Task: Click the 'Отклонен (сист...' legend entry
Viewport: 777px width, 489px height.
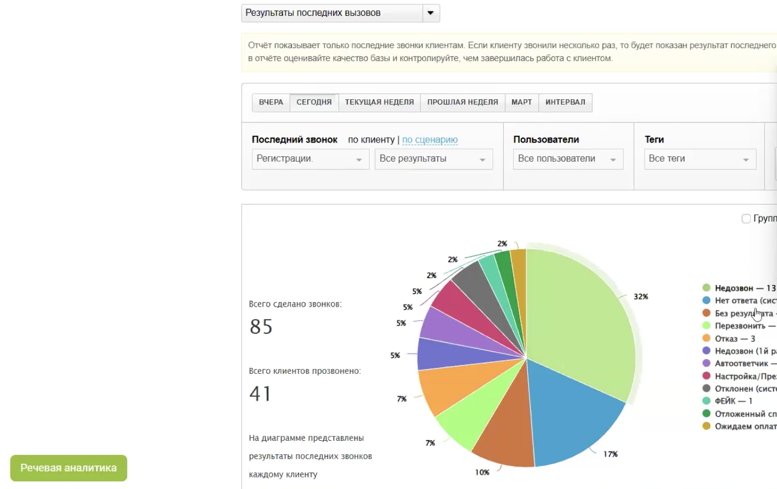Action: (739, 389)
